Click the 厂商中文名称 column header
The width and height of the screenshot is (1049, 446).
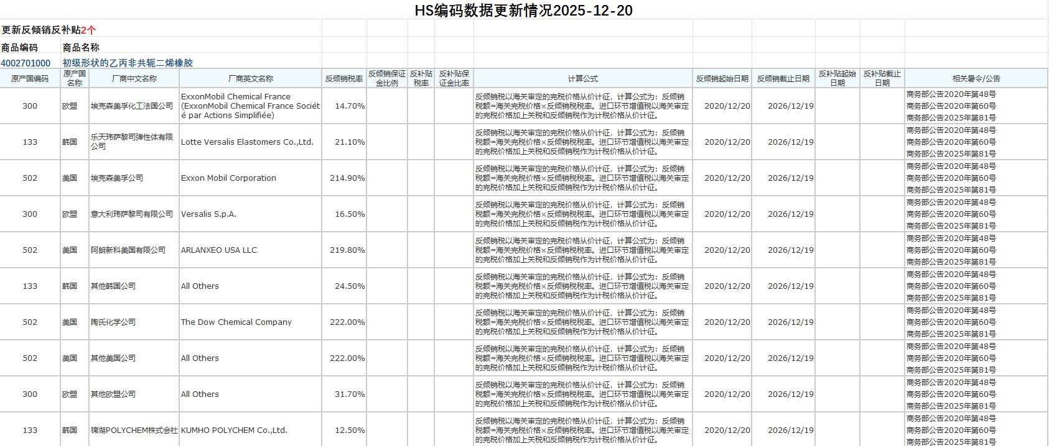click(134, 79)
